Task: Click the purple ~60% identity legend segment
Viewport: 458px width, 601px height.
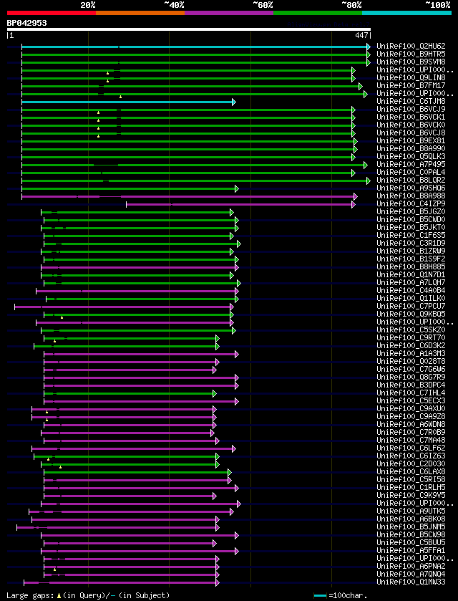Action: point(229,13)
